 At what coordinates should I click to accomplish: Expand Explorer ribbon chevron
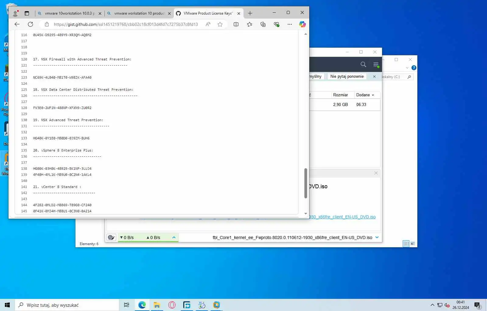click(407, 68)
